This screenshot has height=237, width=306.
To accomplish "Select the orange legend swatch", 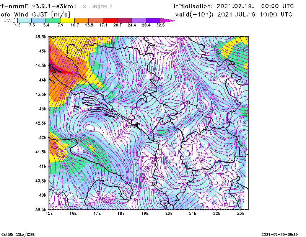I will click(81, 20).
